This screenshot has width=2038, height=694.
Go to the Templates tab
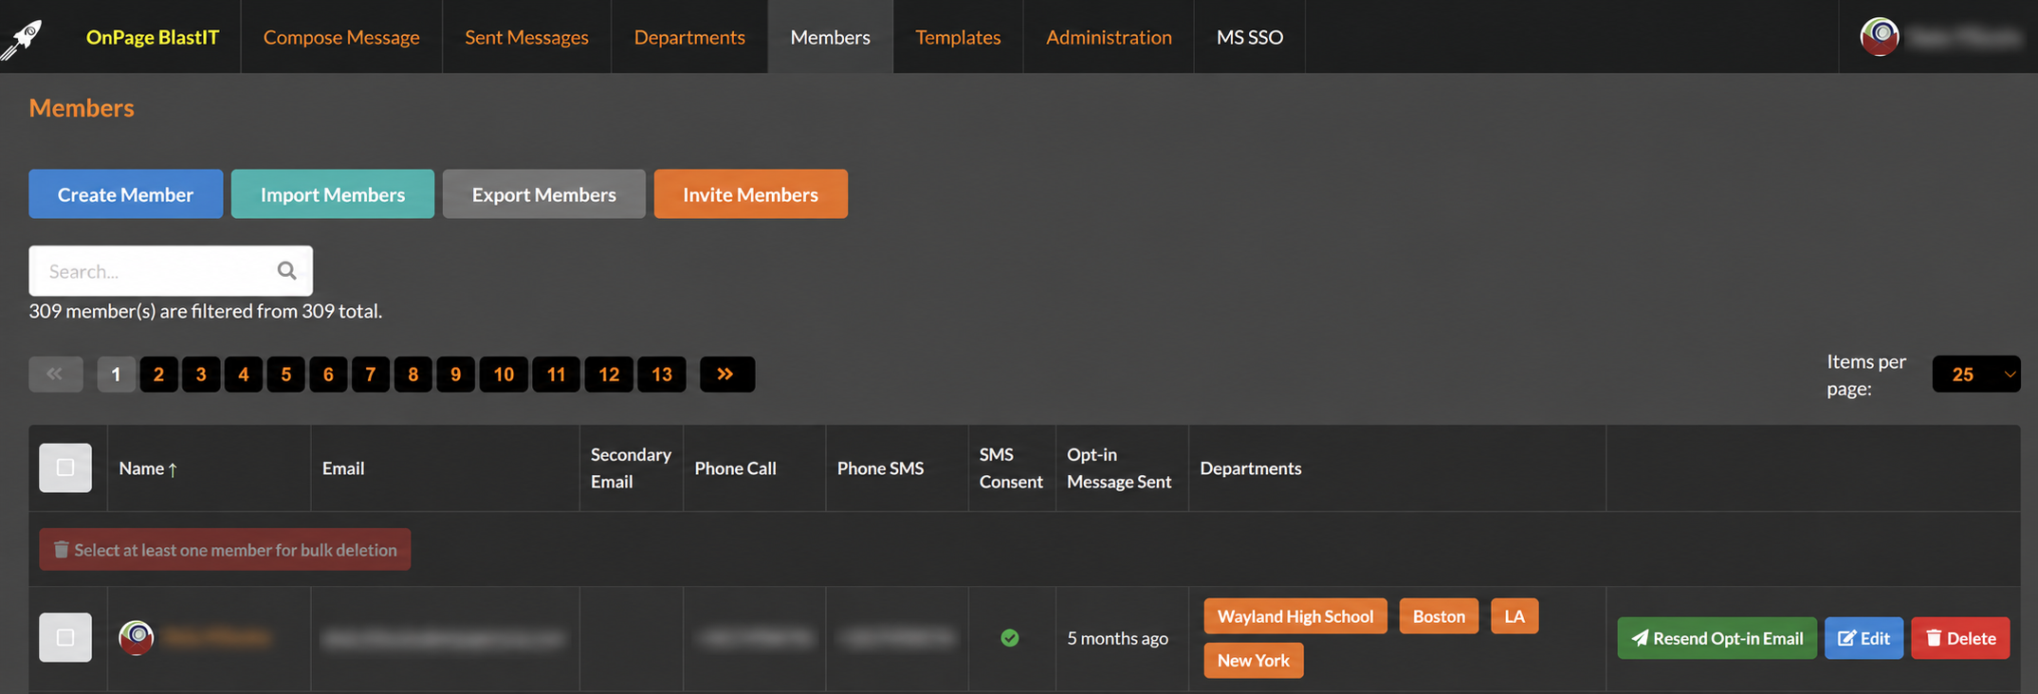[958, 37]
